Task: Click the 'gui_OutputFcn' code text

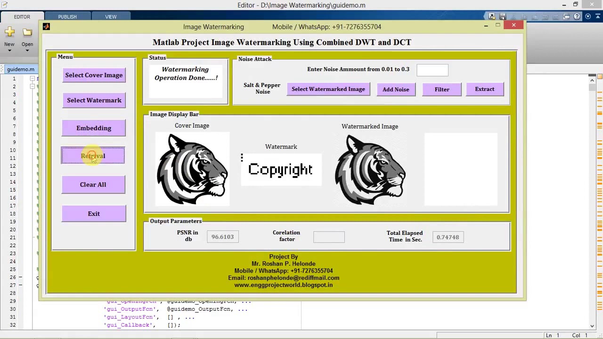Action: 131,309
